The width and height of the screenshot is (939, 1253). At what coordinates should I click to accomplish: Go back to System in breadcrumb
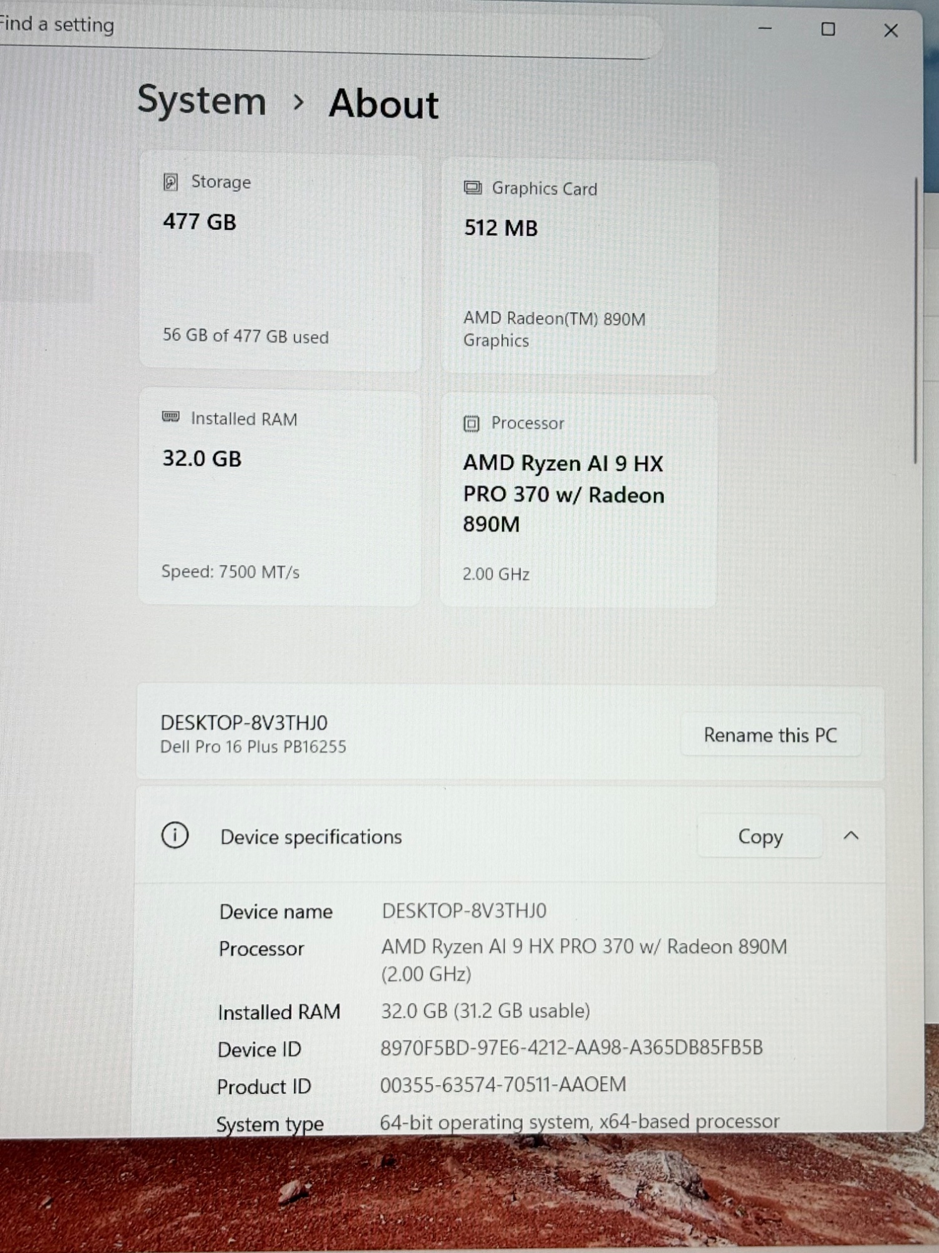[x=202, y=101]
